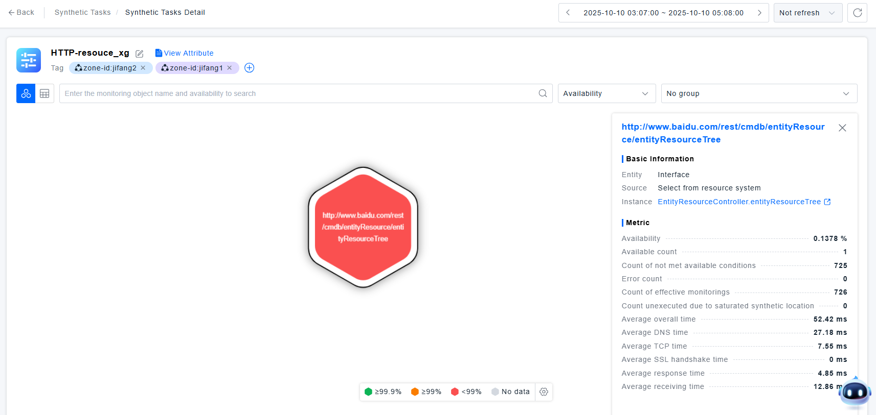876x415 pixels.
Task: Click the monitoring object search field
Action: click(299, 93)
